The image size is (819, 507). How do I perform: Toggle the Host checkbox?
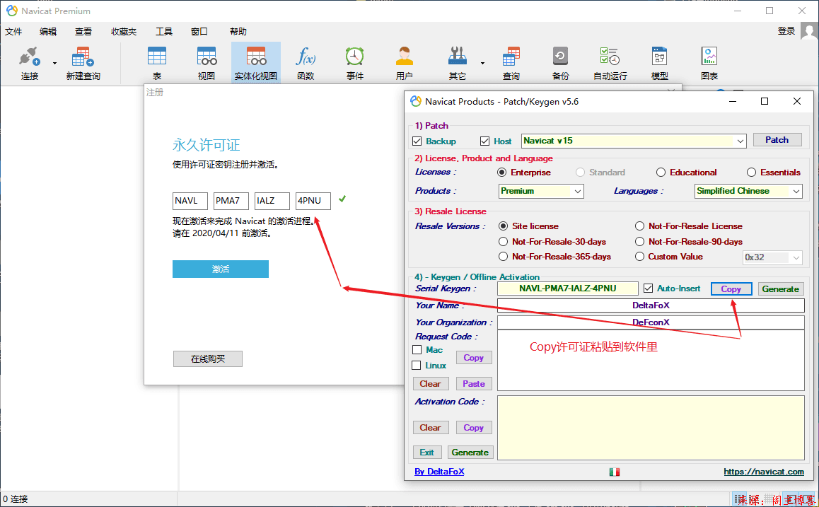(484, 141)
